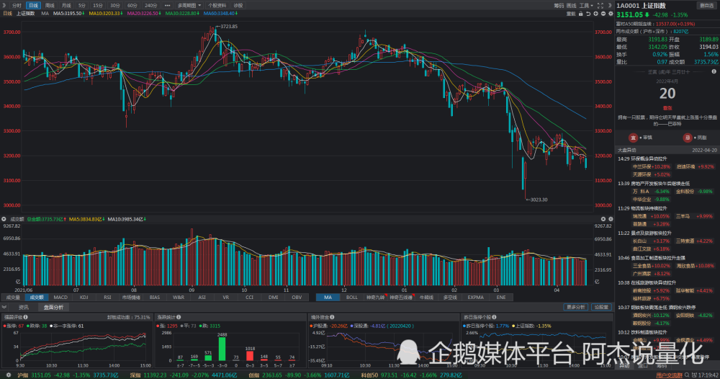
Task: Select the 5分 period button
Action: click(82, 6)
